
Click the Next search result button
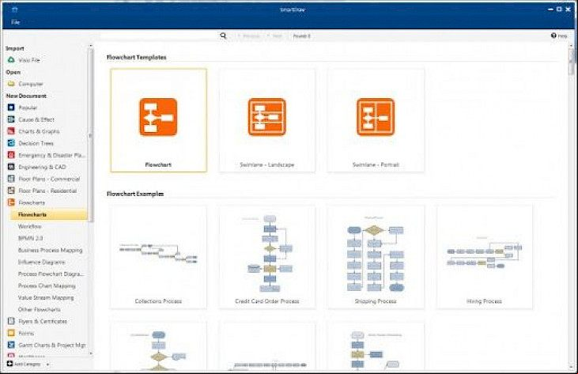pyautogui.click(x=275, y=36)
